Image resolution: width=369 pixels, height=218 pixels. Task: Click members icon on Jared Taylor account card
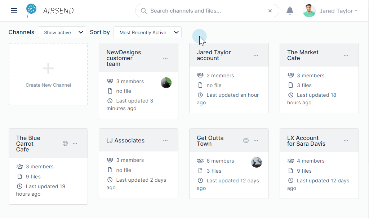coord(200,75)
